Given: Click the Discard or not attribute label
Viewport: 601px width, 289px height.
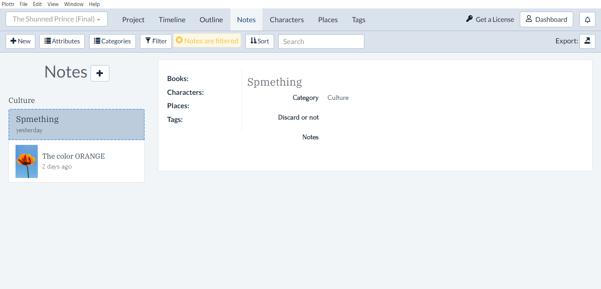Looking at the screenshot, I should point(298,117).
